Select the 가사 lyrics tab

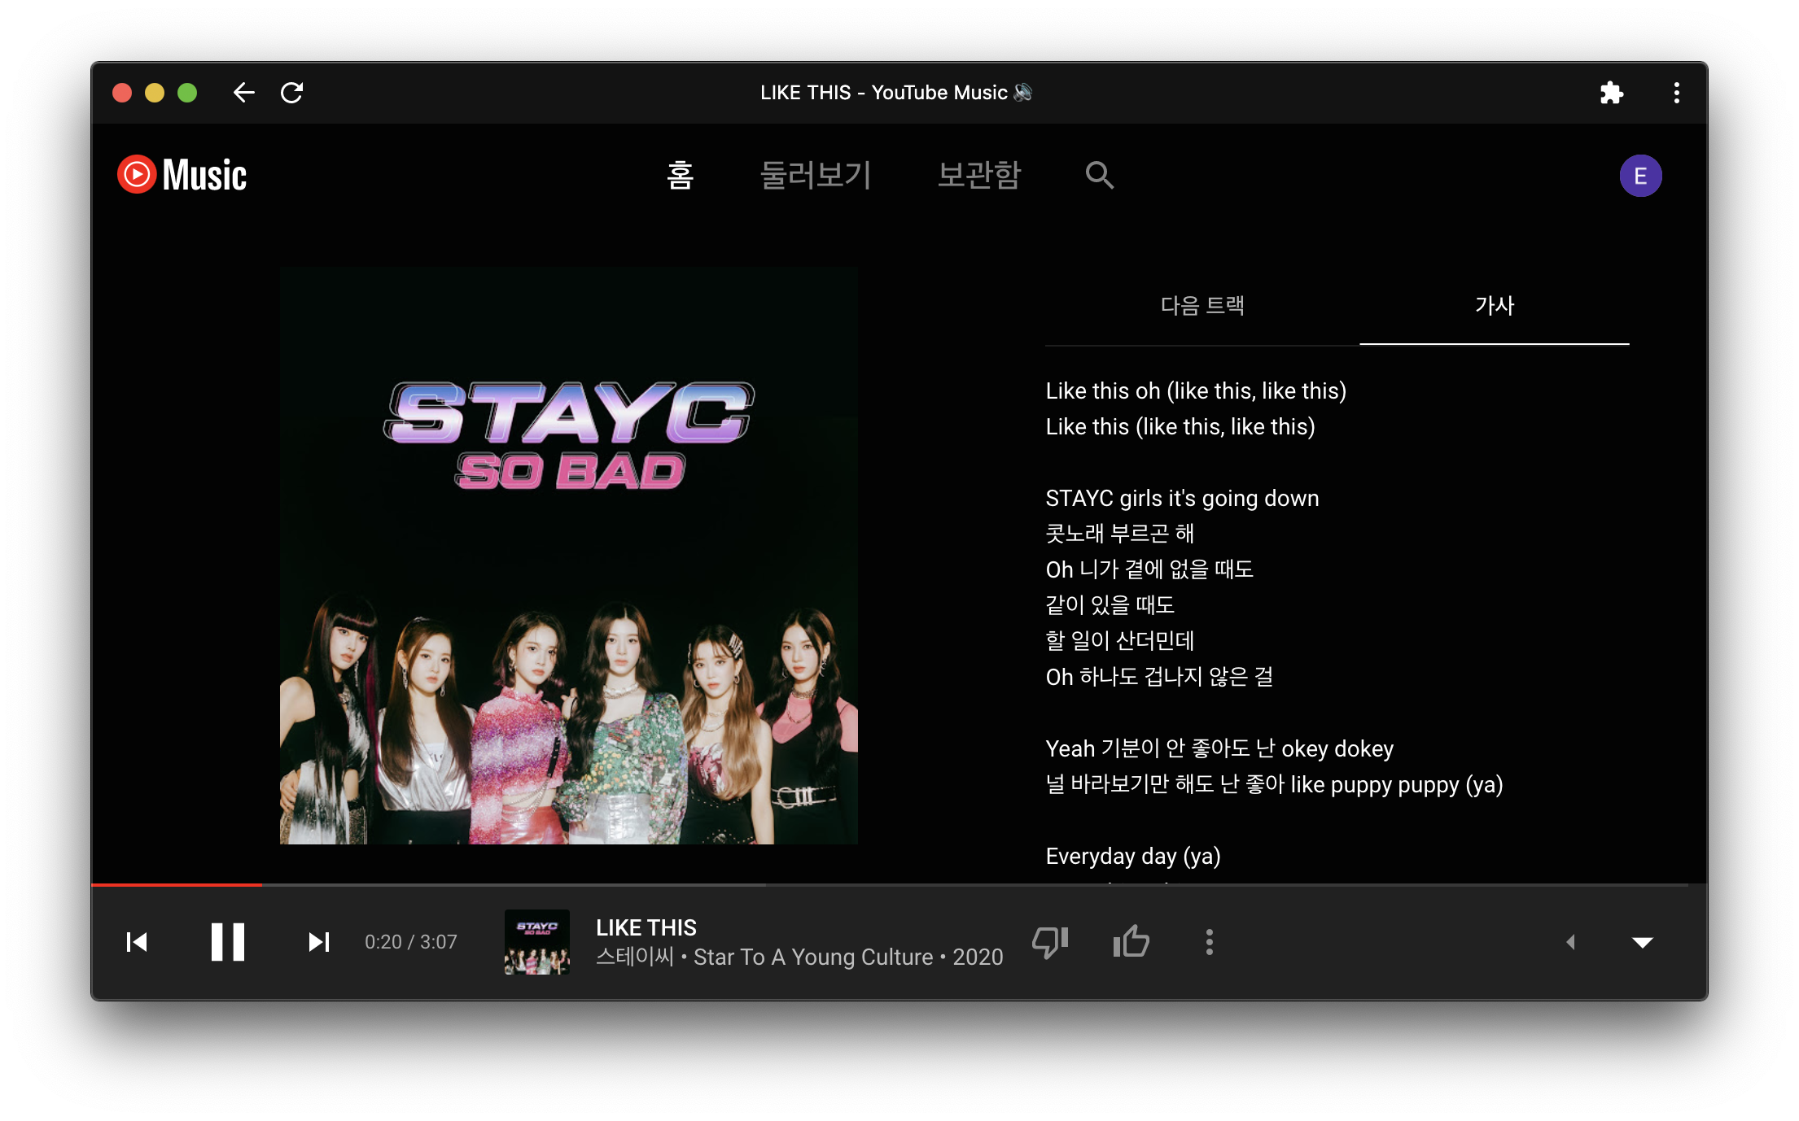click(x=1494, y=306)
